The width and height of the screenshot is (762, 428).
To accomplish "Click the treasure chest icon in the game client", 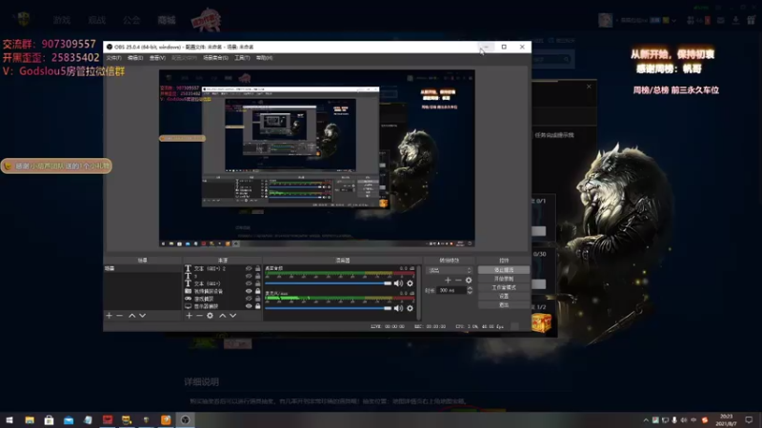I will tap(541, 322).
